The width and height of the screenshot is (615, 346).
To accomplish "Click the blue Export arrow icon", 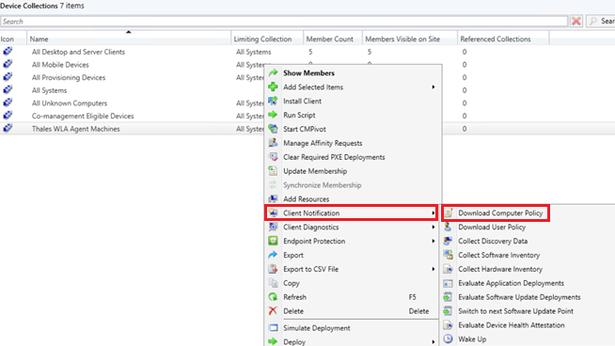I will (273, 255).
